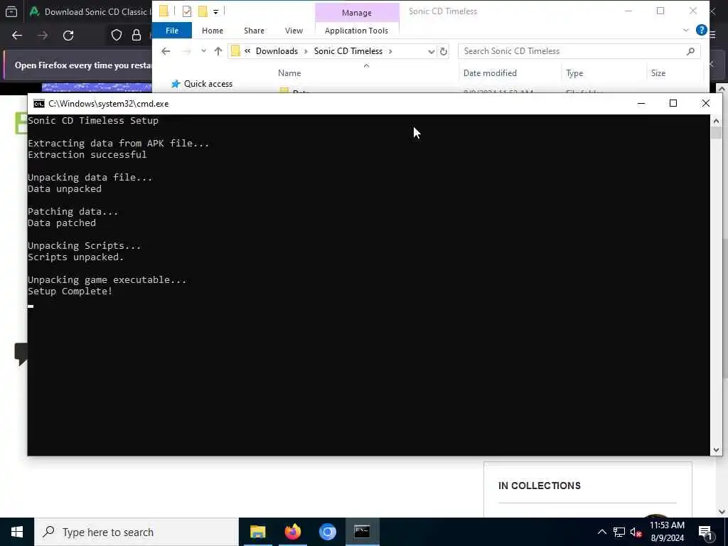Open the Windows Start menu

coord(17,532)
